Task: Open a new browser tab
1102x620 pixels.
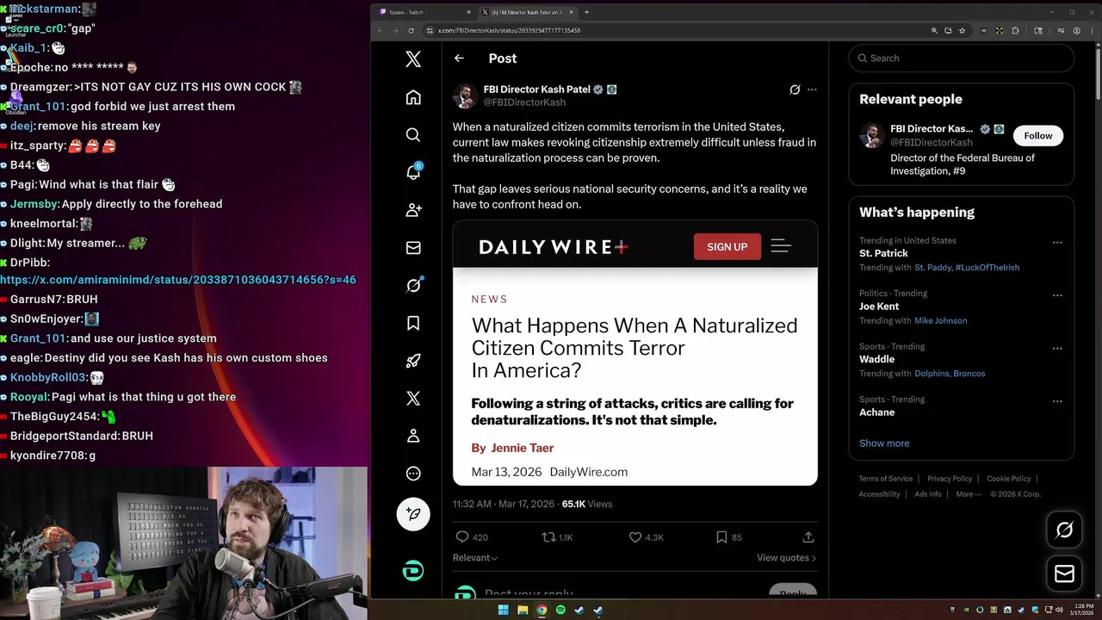Action: [586, 12]
